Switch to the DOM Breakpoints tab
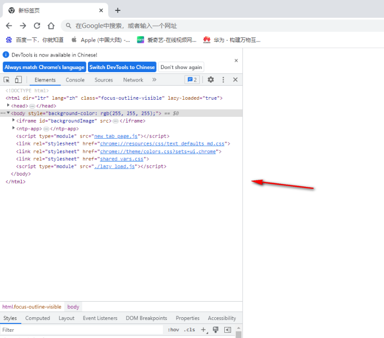Screen dimensions: 384x338 tap(146, 318)
